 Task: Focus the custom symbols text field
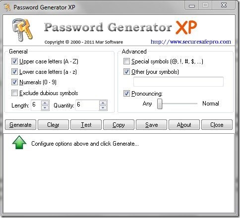point(179,82)
